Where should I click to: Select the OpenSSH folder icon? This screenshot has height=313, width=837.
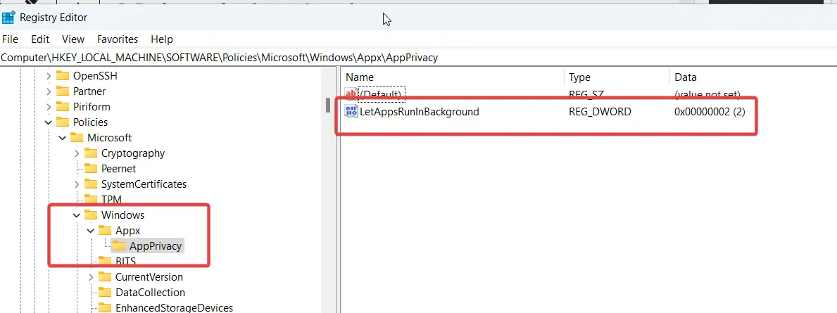pos(63,76)
